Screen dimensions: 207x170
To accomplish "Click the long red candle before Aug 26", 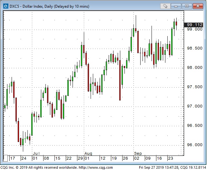I will point(120,80).
